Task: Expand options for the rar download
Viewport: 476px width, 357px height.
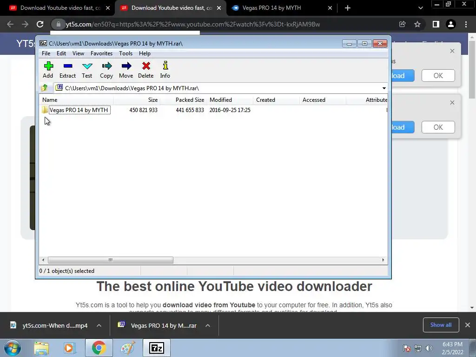Action: pos(208,325)
